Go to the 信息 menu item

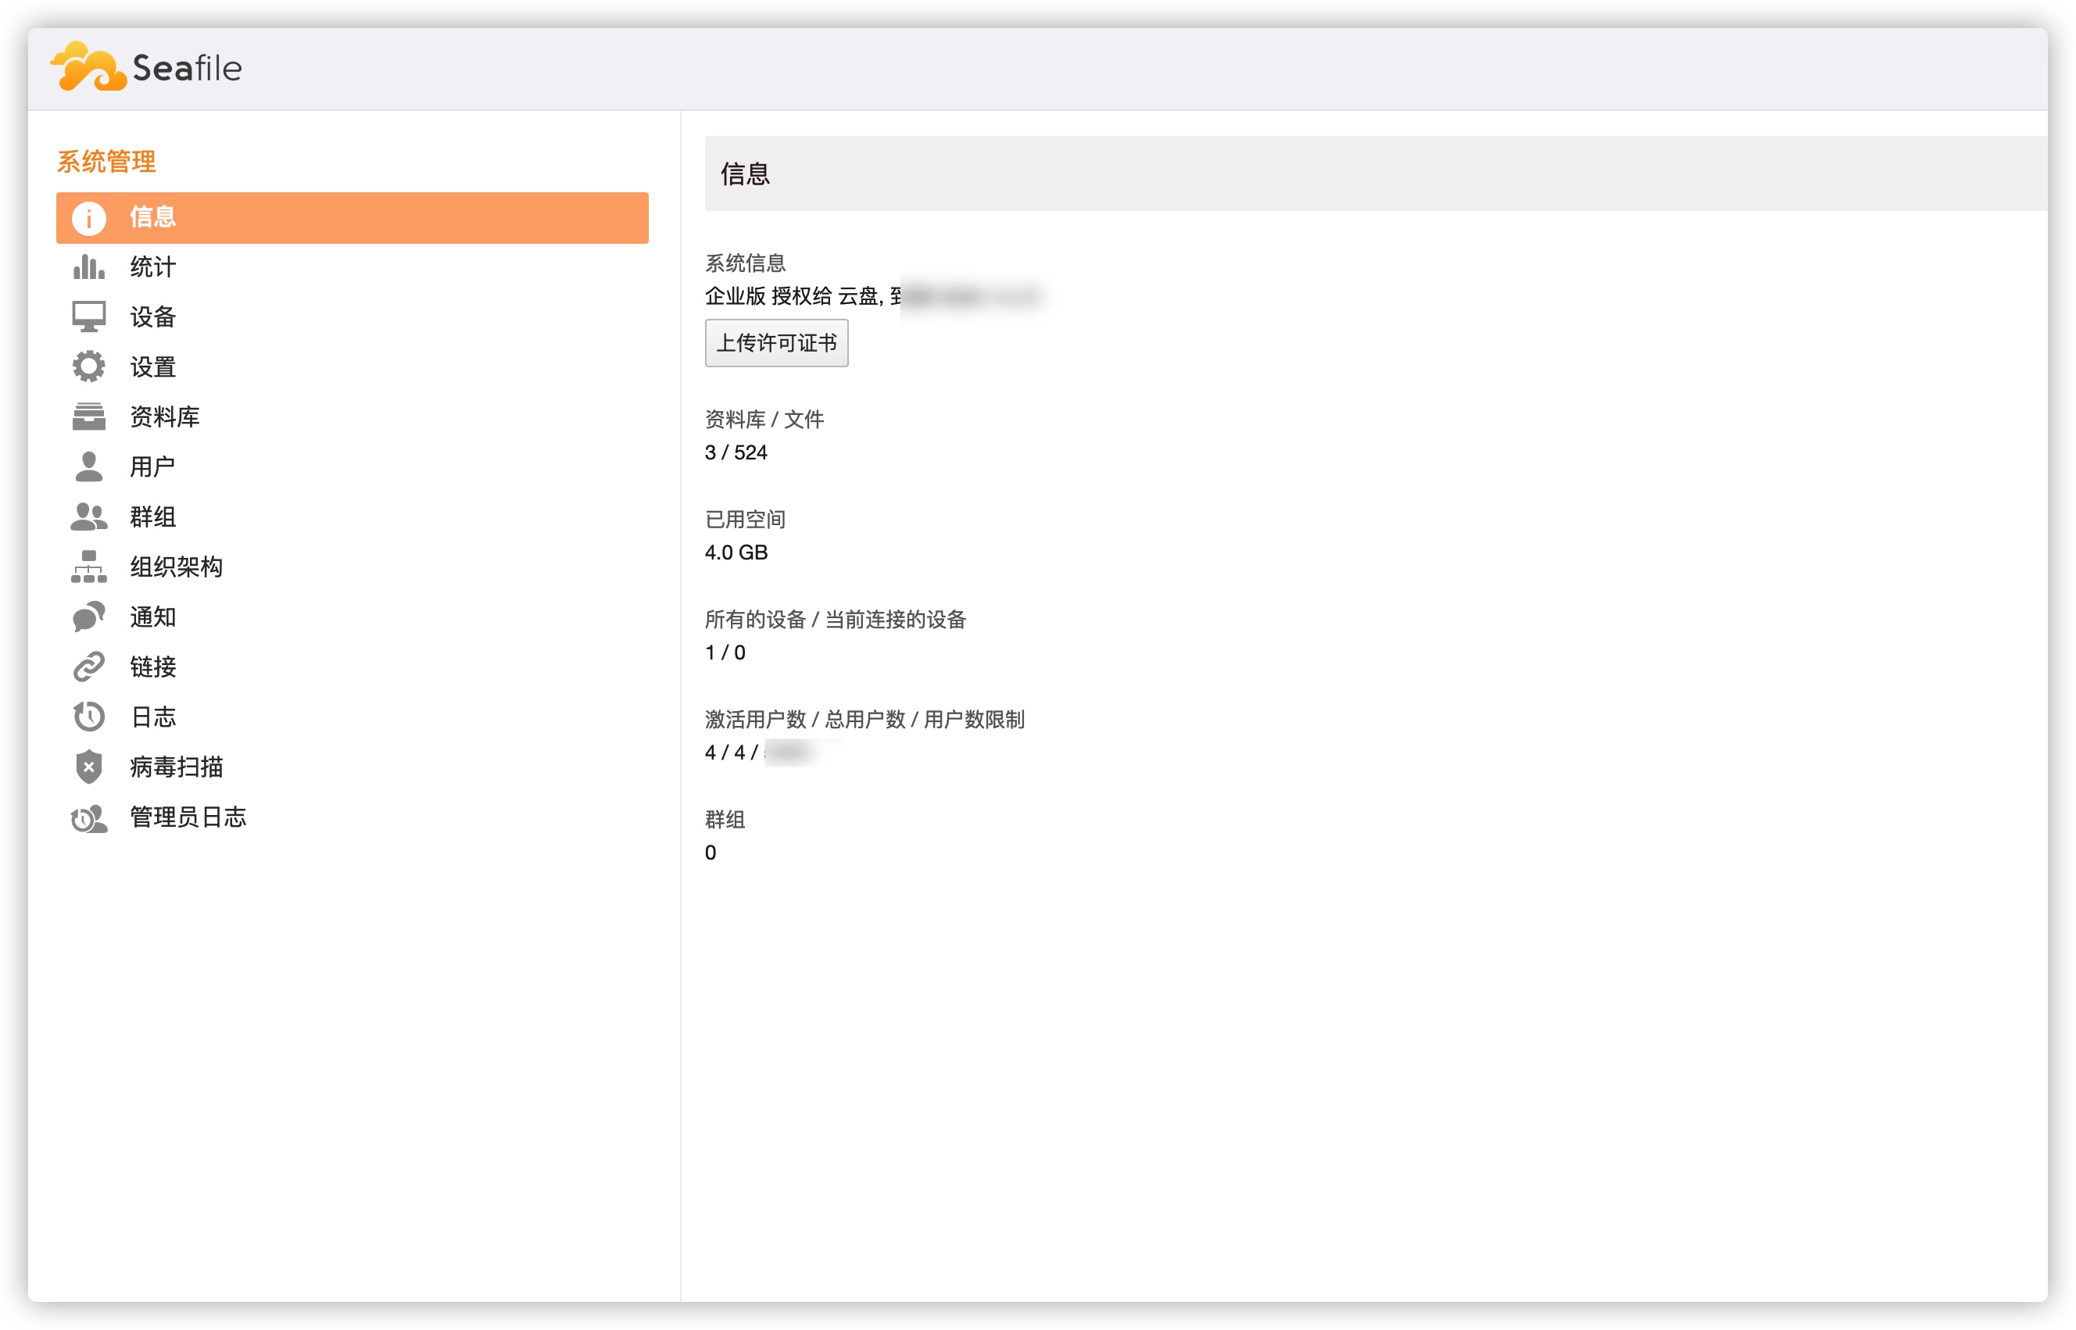click(x=353, y=218)
